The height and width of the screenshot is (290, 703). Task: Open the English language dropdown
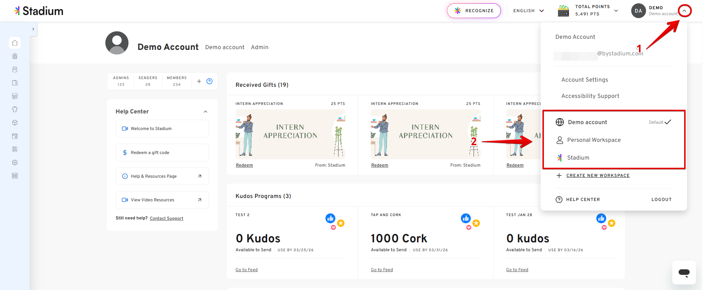click(528, 11)
